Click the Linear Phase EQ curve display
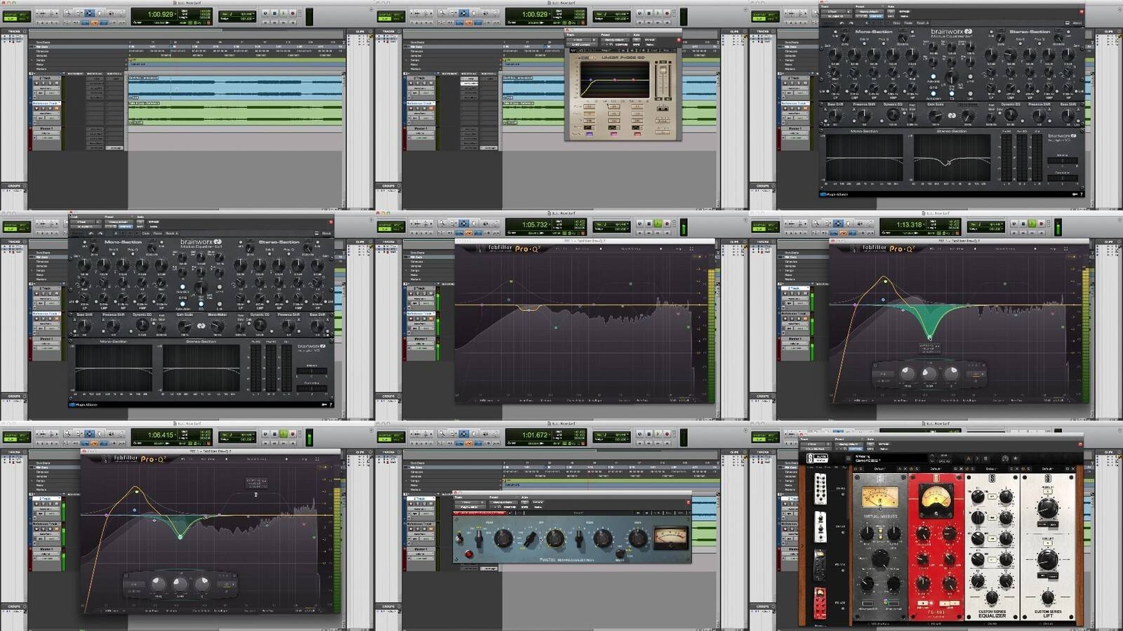 point(615,79)
